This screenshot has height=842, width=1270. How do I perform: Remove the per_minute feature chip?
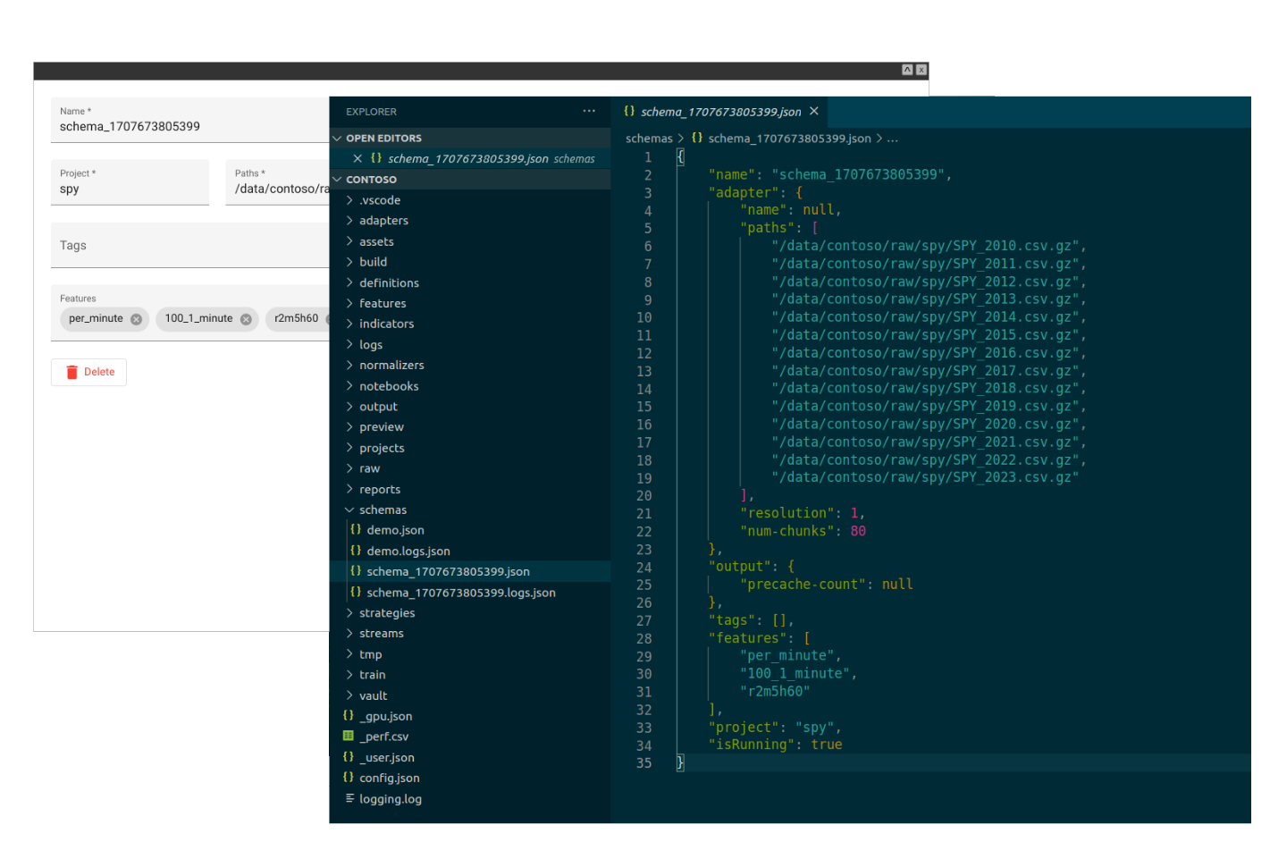point(136,319)
